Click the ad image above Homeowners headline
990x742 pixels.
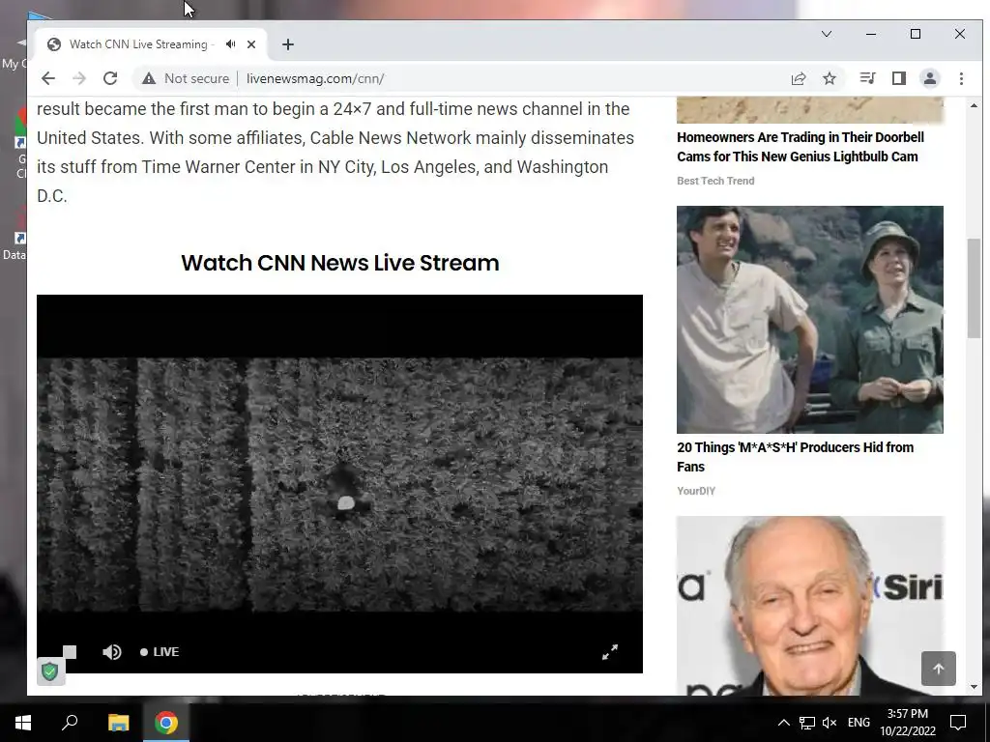810,110
